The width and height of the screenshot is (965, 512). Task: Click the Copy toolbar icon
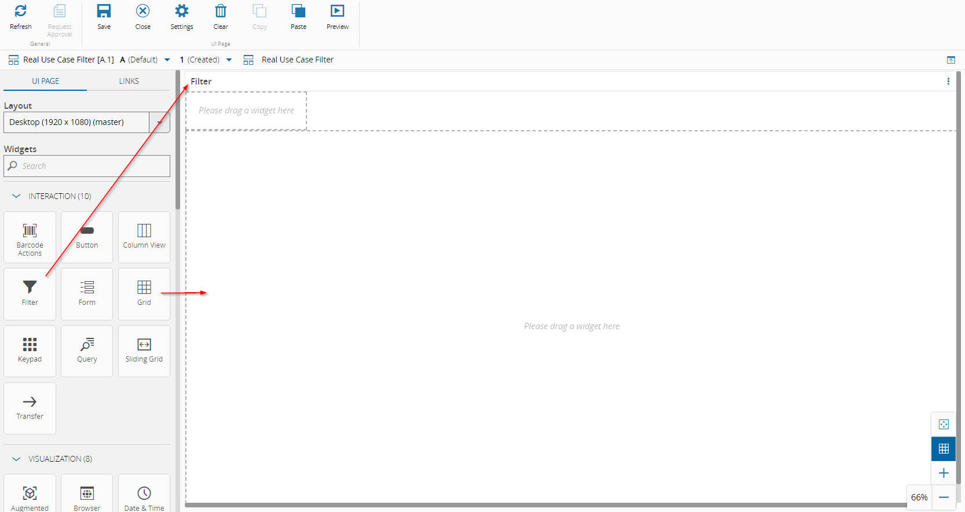[x=259, y=11]
